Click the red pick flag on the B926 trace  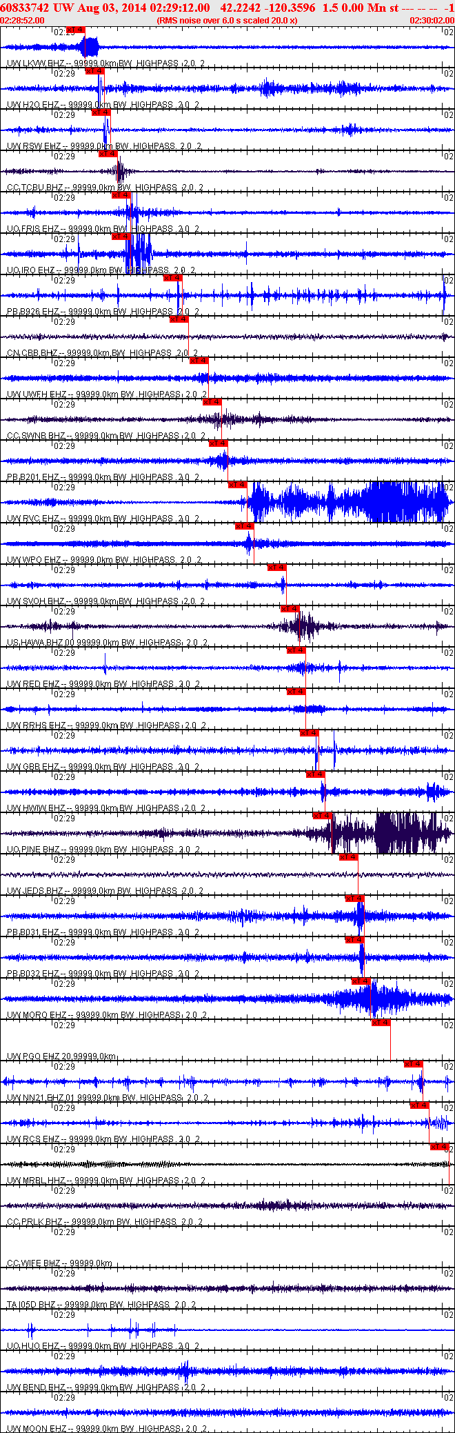[173, 278]
